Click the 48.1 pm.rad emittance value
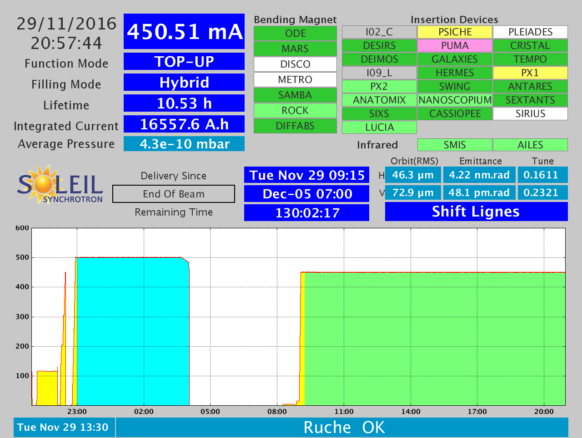This screenshot has height=438, width=582. pos(479,192)
